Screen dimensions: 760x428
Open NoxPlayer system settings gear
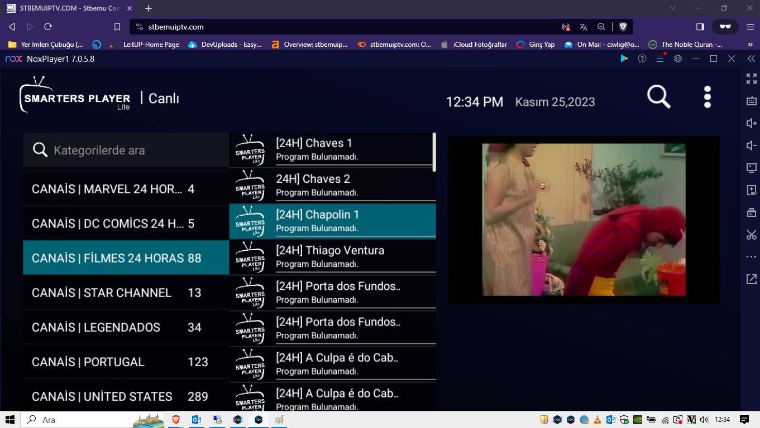(x=678, y=59)
